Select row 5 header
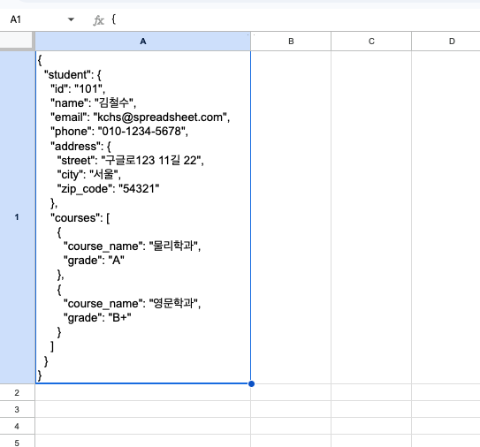Viewport: 480px width, 447px height. coord(17,442)
